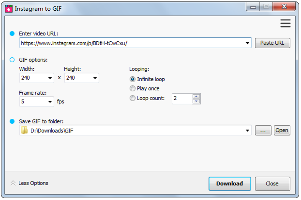Viewport: 301px width, 200px height.
Task: Click the 'Save GIF to folder:' label
Action: pos(41,121)
